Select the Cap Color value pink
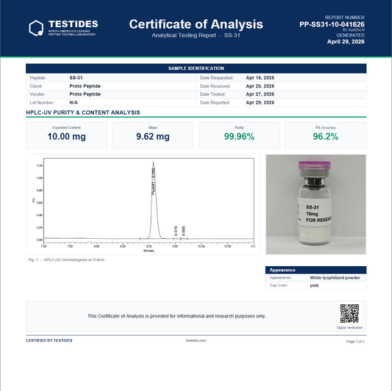This screenshot has height=391, width=392. point(314,286)
